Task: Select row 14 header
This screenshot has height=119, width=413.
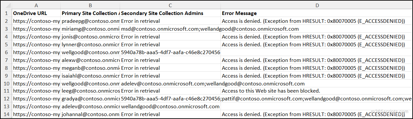Action: [x=7, y=114]
